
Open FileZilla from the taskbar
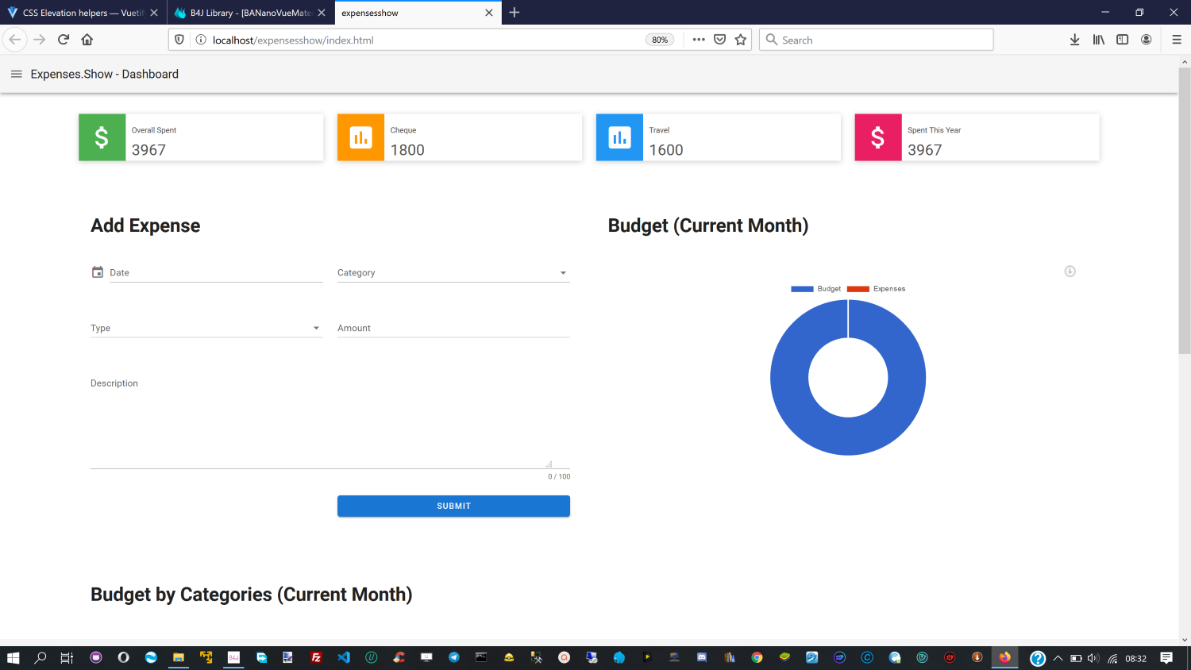pyautogui.click(x=316, y=657)
